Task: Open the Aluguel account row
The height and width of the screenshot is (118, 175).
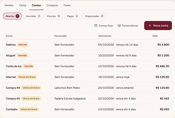Action: tap(87, 55)
